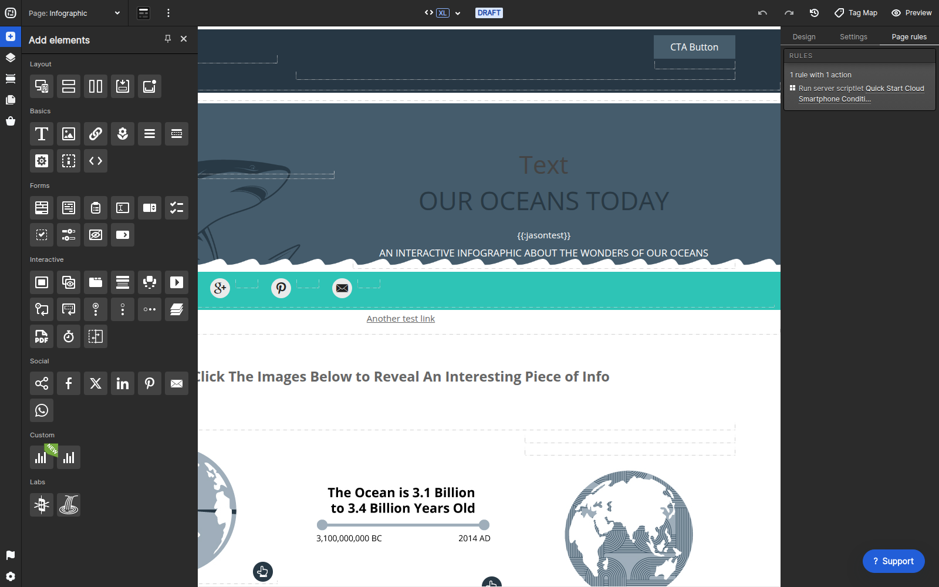Open the version history icon

point(814,13)
